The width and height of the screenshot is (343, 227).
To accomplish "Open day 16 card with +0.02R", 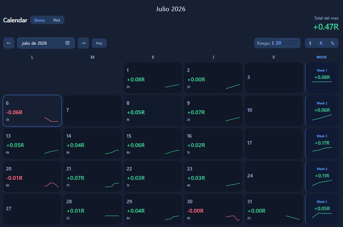I will [x=213, y=144].
